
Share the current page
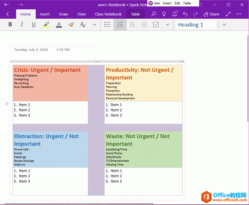tap(212, 14)
